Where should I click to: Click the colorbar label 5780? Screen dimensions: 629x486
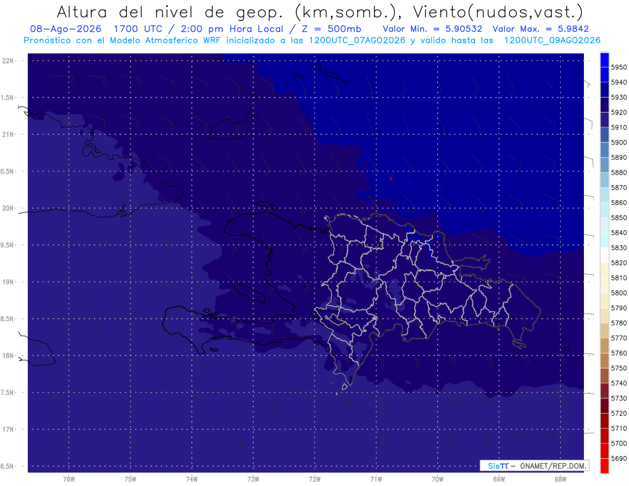coord(619,323)
